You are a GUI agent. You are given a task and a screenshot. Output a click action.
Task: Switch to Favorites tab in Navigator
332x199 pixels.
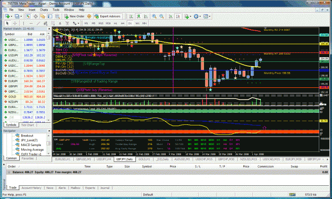pos(28,158)
